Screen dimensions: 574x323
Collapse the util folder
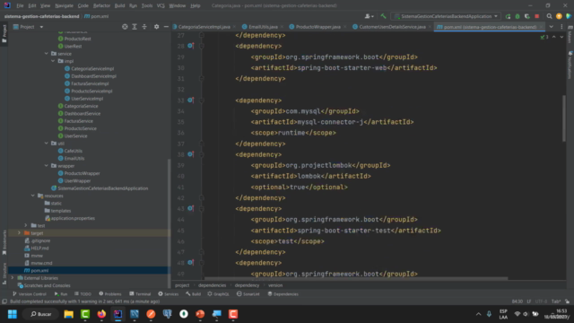click(x=46, y=144)
